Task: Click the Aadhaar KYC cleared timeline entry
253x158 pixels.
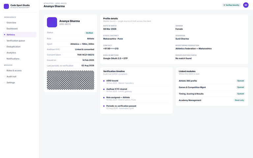Action: [x=136, y=90]
